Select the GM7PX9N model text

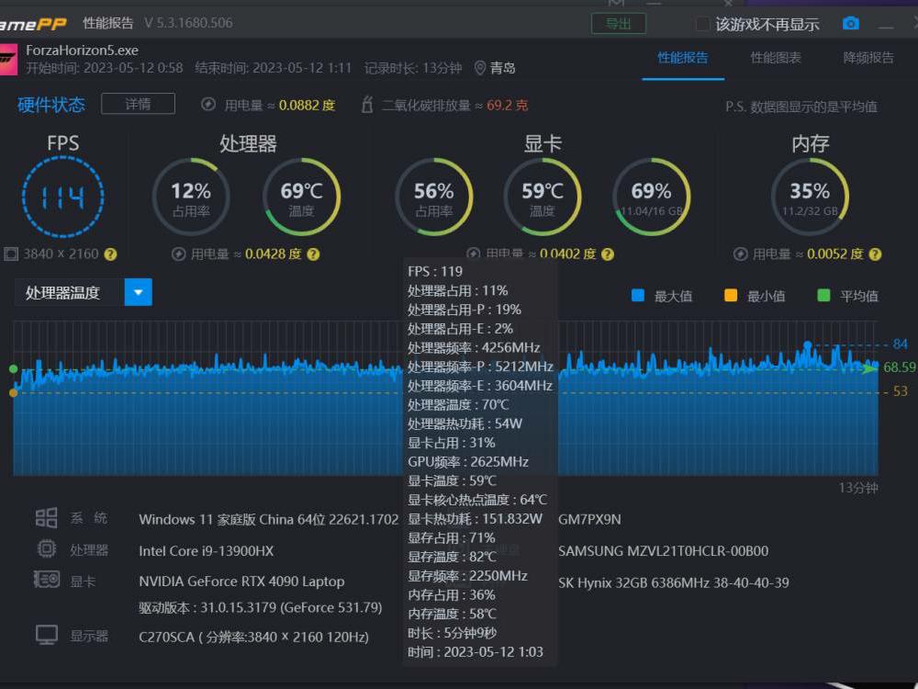click(x=589, y=520)
